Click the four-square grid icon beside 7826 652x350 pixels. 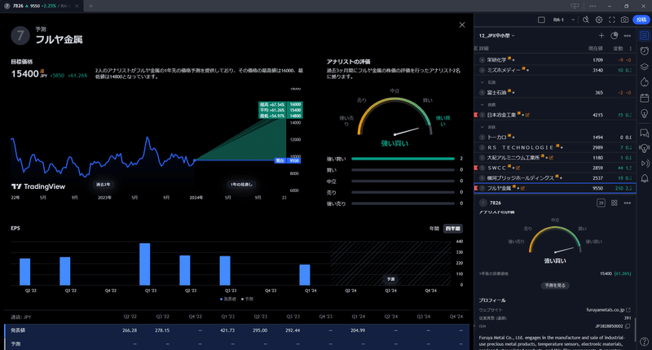(x=615, y=203)
